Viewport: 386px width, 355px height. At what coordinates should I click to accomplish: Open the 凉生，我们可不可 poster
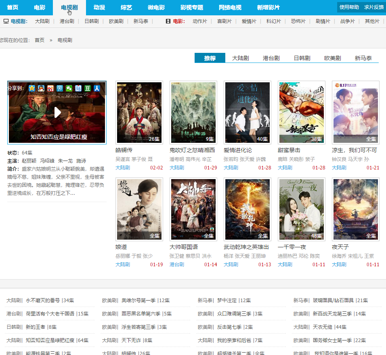point(356,113)
